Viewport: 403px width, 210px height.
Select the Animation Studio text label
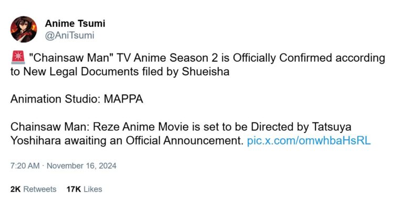tap(56, 99)
